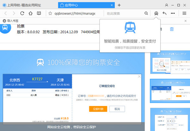The width and height of the screenshot is (190, 131).
Task: Open a new tab with plus
Action: tap(119, 5)
